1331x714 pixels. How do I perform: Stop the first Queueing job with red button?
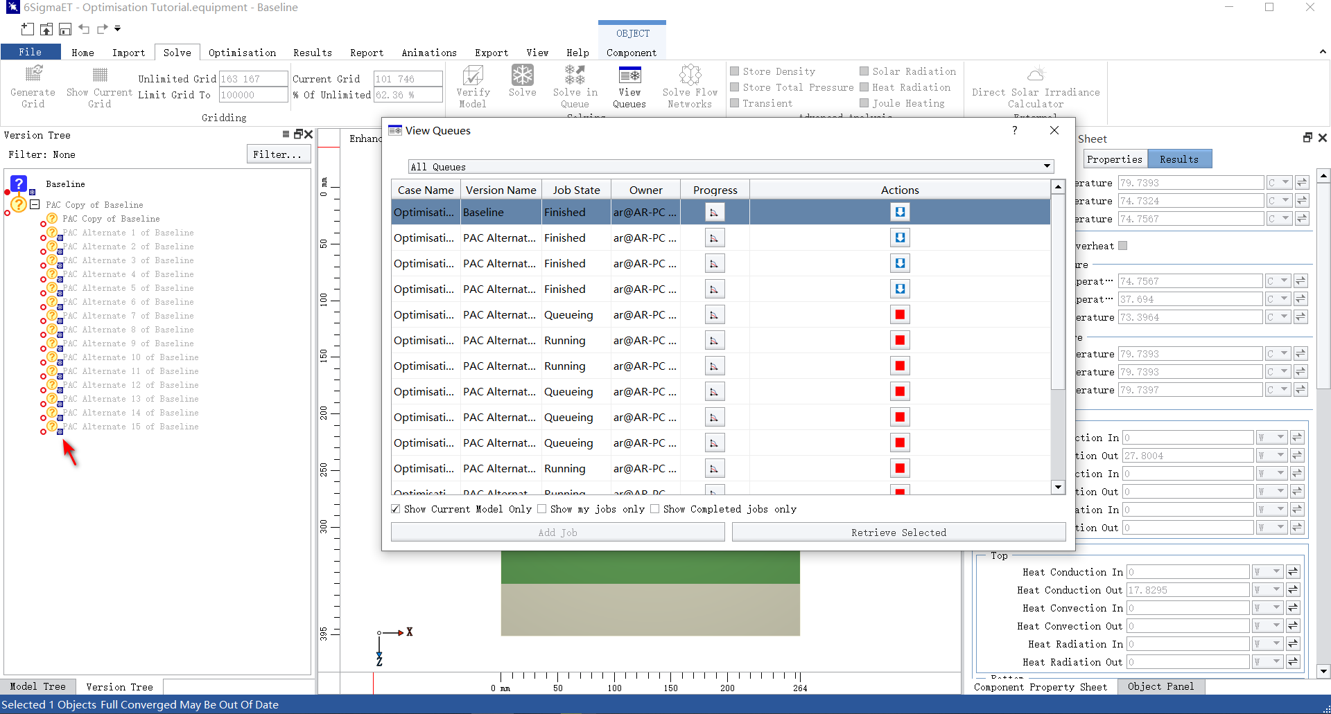(x=900, y=314)
